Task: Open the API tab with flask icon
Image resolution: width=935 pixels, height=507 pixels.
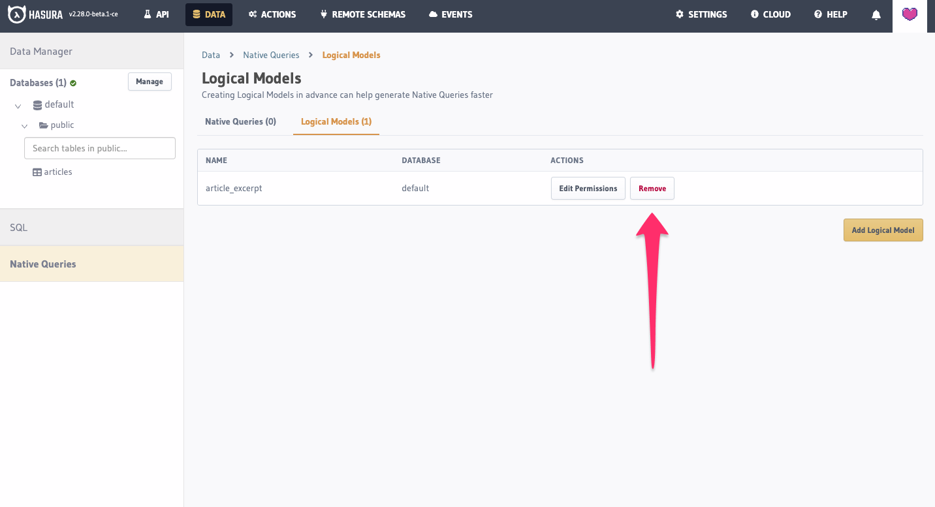Action: click(x=156, y=14)
